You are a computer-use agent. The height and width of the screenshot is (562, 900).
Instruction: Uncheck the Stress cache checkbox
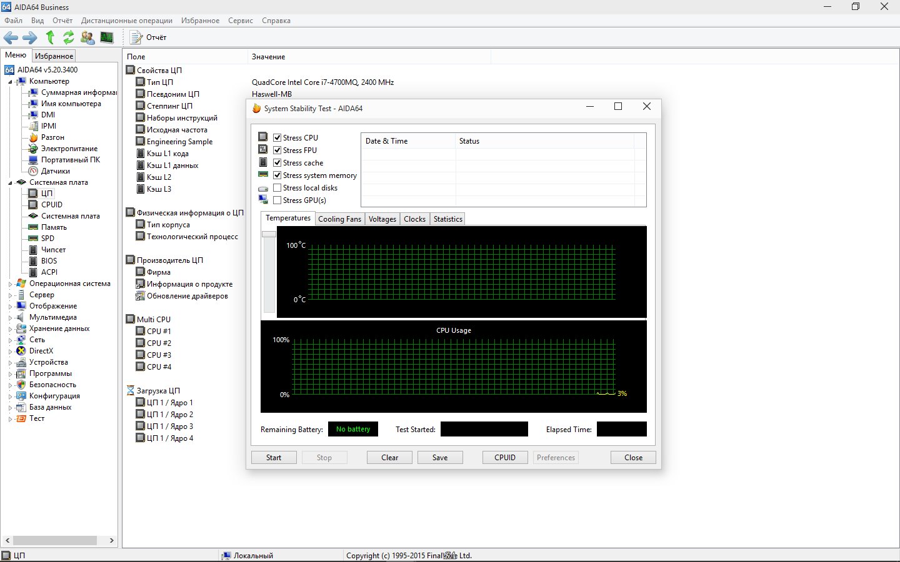tap(277, 163)
